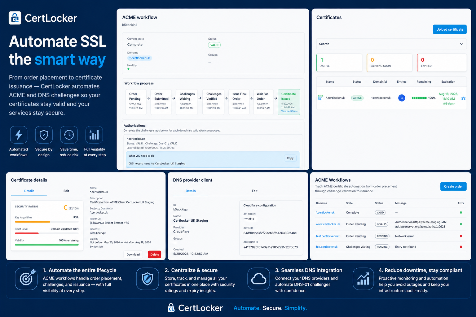
Task: Click the ZONE ID value 84d90dcc3f2f79fc68ffb4e6339eb4bc
Action: tap(270, 233)
